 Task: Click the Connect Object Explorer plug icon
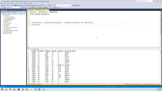(7, 12)
